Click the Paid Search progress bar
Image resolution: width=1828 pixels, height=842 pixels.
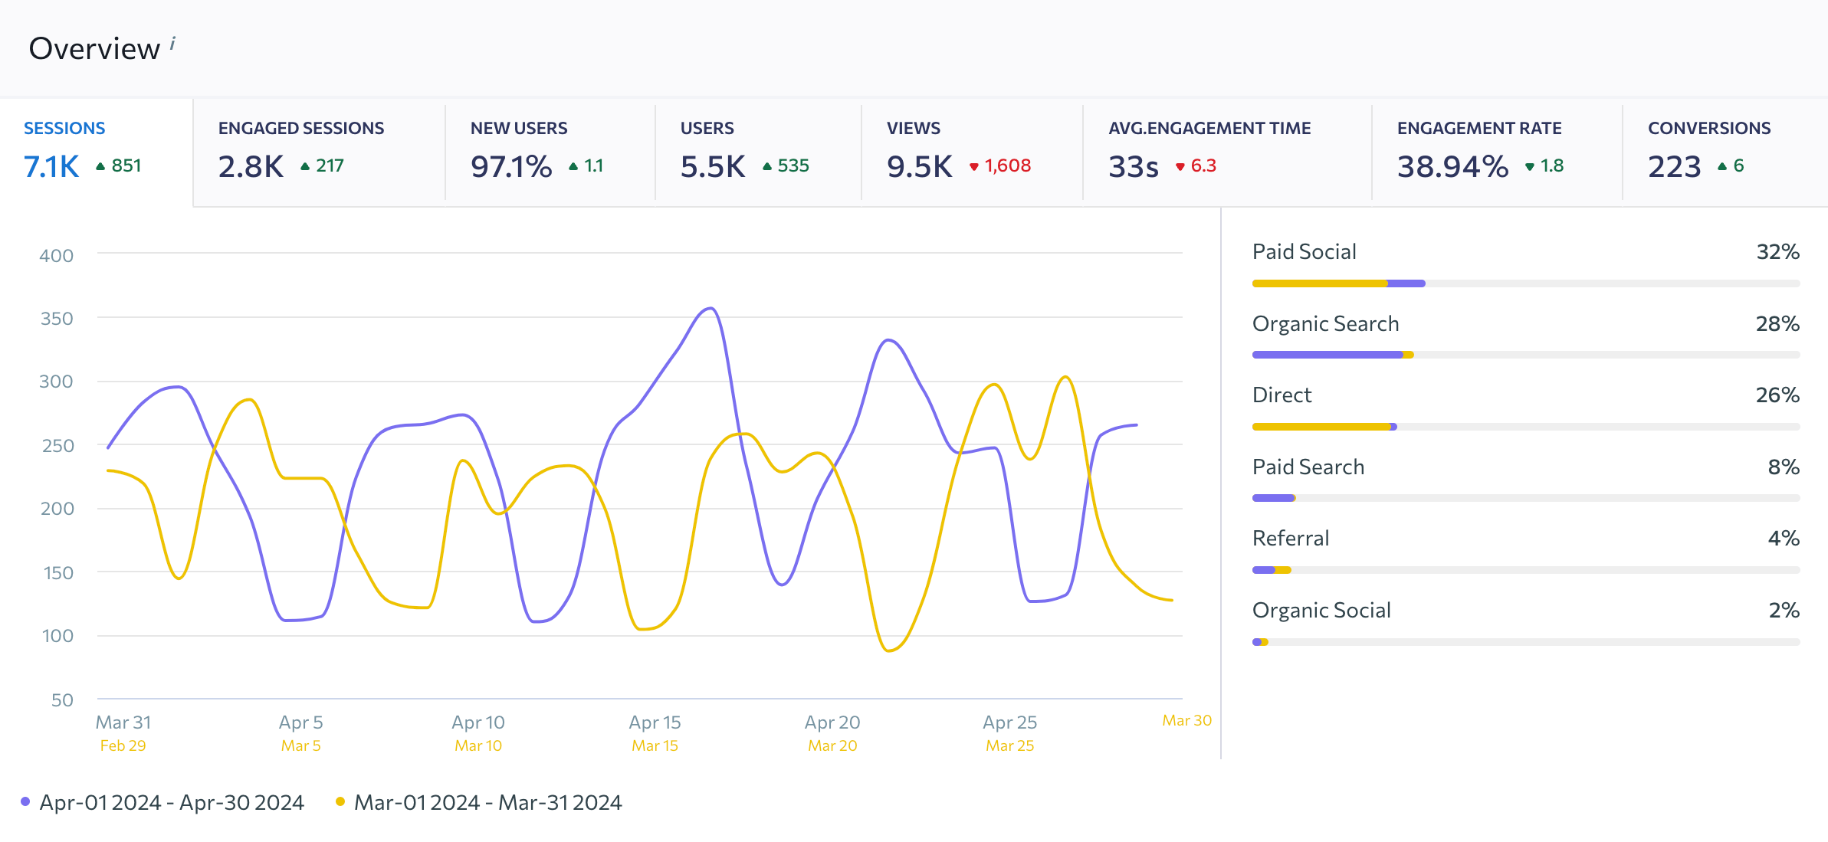(1526, 498)
